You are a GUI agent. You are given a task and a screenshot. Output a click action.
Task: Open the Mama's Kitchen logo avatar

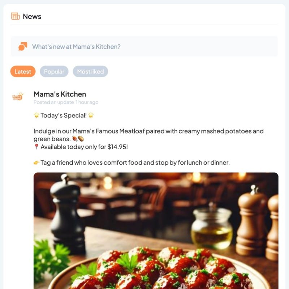(x=18, y=96)
